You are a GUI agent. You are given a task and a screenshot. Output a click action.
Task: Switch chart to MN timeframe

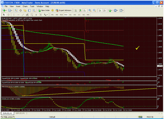(x=88, y=15)
